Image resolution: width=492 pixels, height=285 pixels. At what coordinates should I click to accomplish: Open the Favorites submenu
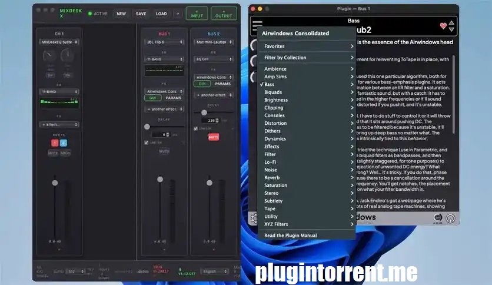coord(307,46)
